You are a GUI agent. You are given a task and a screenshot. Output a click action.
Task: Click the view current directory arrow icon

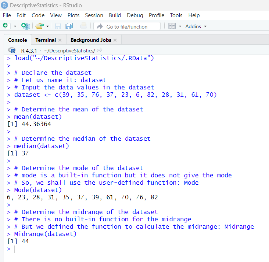tap(100, 50)
